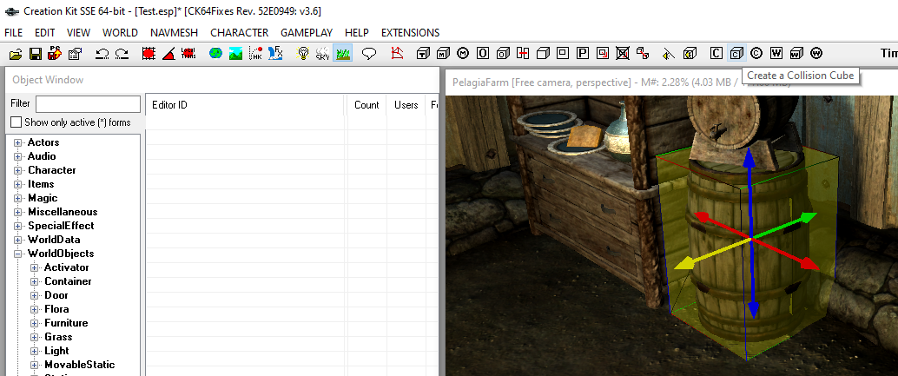This screenshot has height=376, width=898.
Task: Toggle the Local Trans button
Action: pos(188,54)
